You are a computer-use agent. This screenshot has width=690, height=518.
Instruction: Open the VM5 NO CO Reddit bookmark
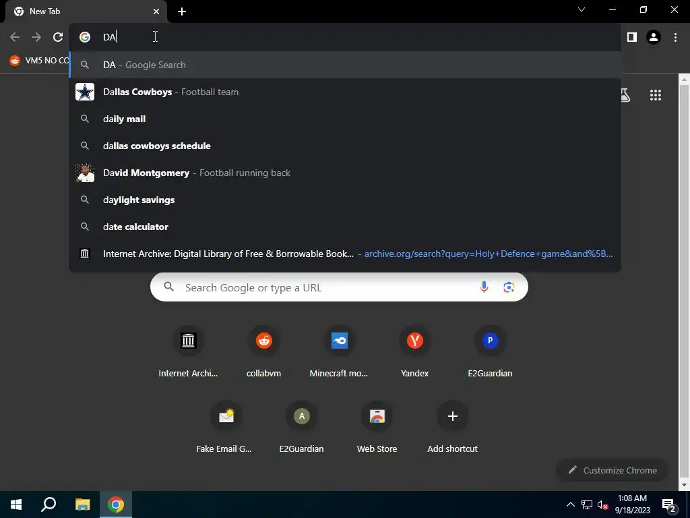39,60
